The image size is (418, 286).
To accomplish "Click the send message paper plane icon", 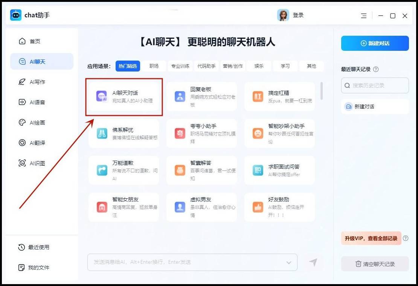I will (313, 263).
